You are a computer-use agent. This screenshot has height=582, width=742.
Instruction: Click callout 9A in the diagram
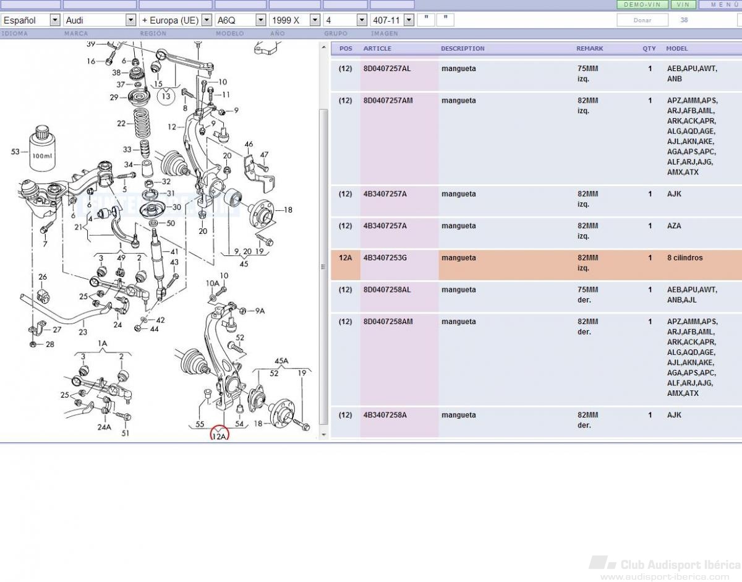tap(260, 311)
